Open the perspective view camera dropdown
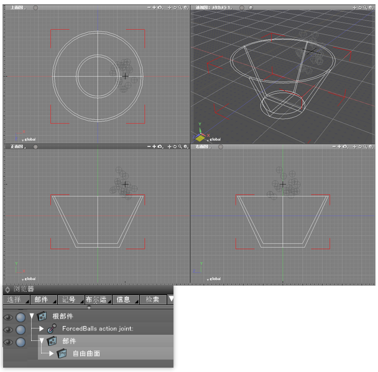378x372 pixels. [x=214, y=7]
